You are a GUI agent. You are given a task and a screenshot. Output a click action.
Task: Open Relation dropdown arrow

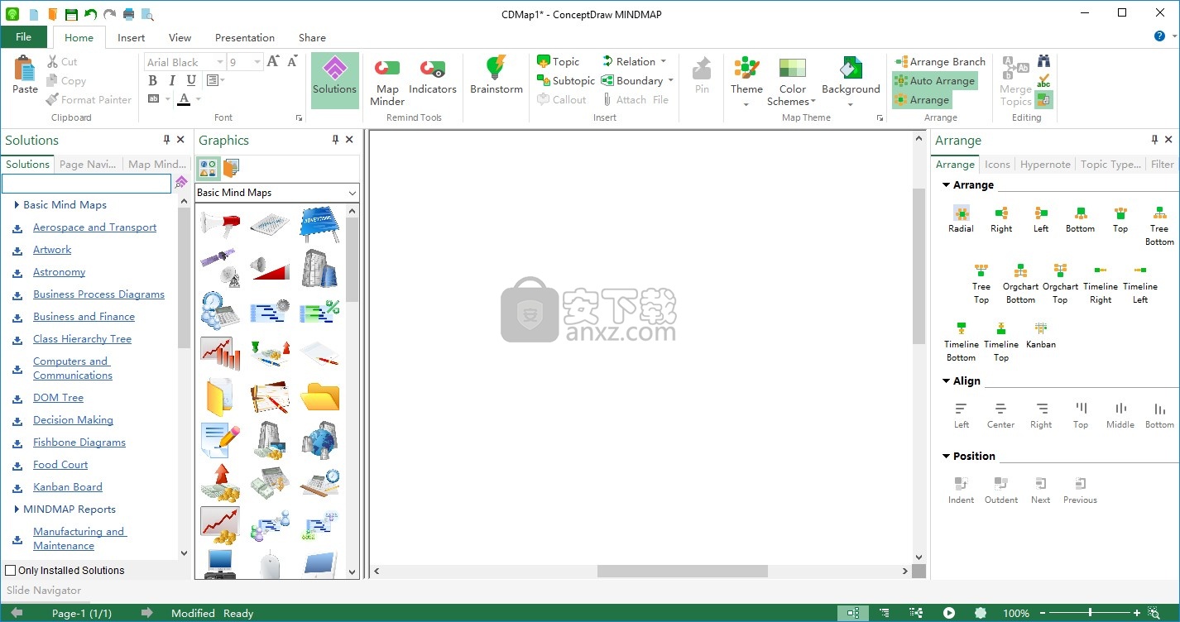662,61
